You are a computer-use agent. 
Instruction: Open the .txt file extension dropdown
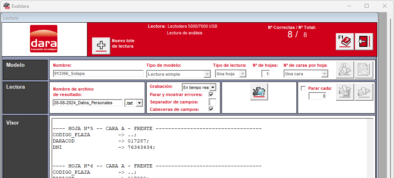coord(133,103)
